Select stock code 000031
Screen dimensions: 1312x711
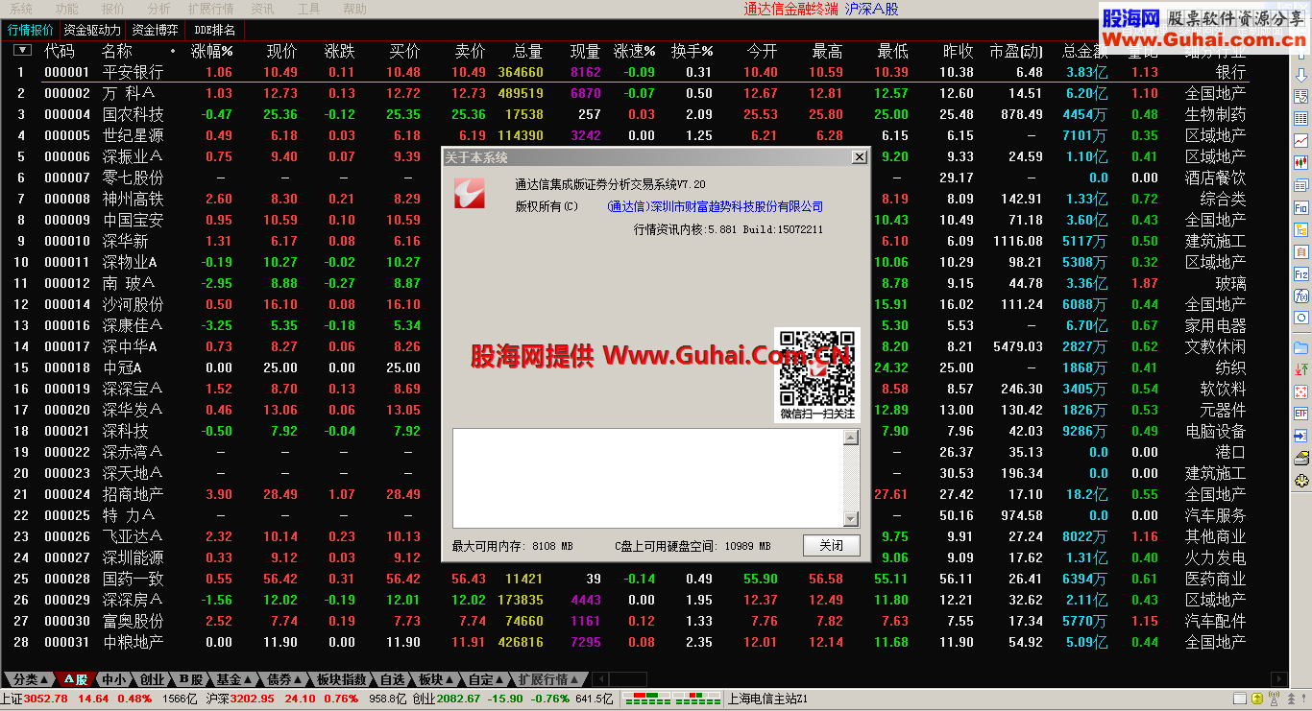coord(67,642)
